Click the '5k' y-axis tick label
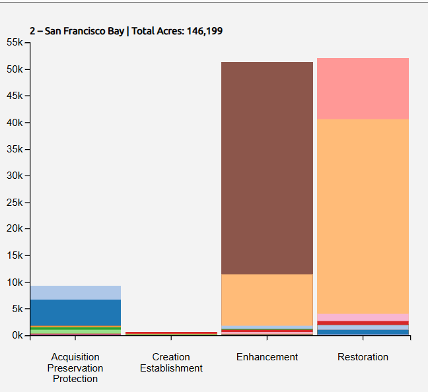 (17, 309)
